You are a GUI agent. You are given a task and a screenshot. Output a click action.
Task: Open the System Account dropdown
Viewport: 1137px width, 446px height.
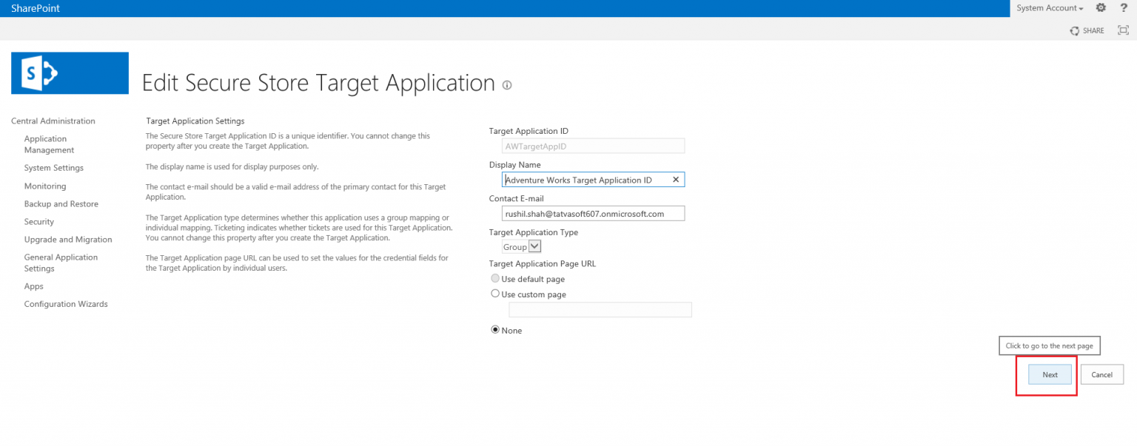point(1048,7)
